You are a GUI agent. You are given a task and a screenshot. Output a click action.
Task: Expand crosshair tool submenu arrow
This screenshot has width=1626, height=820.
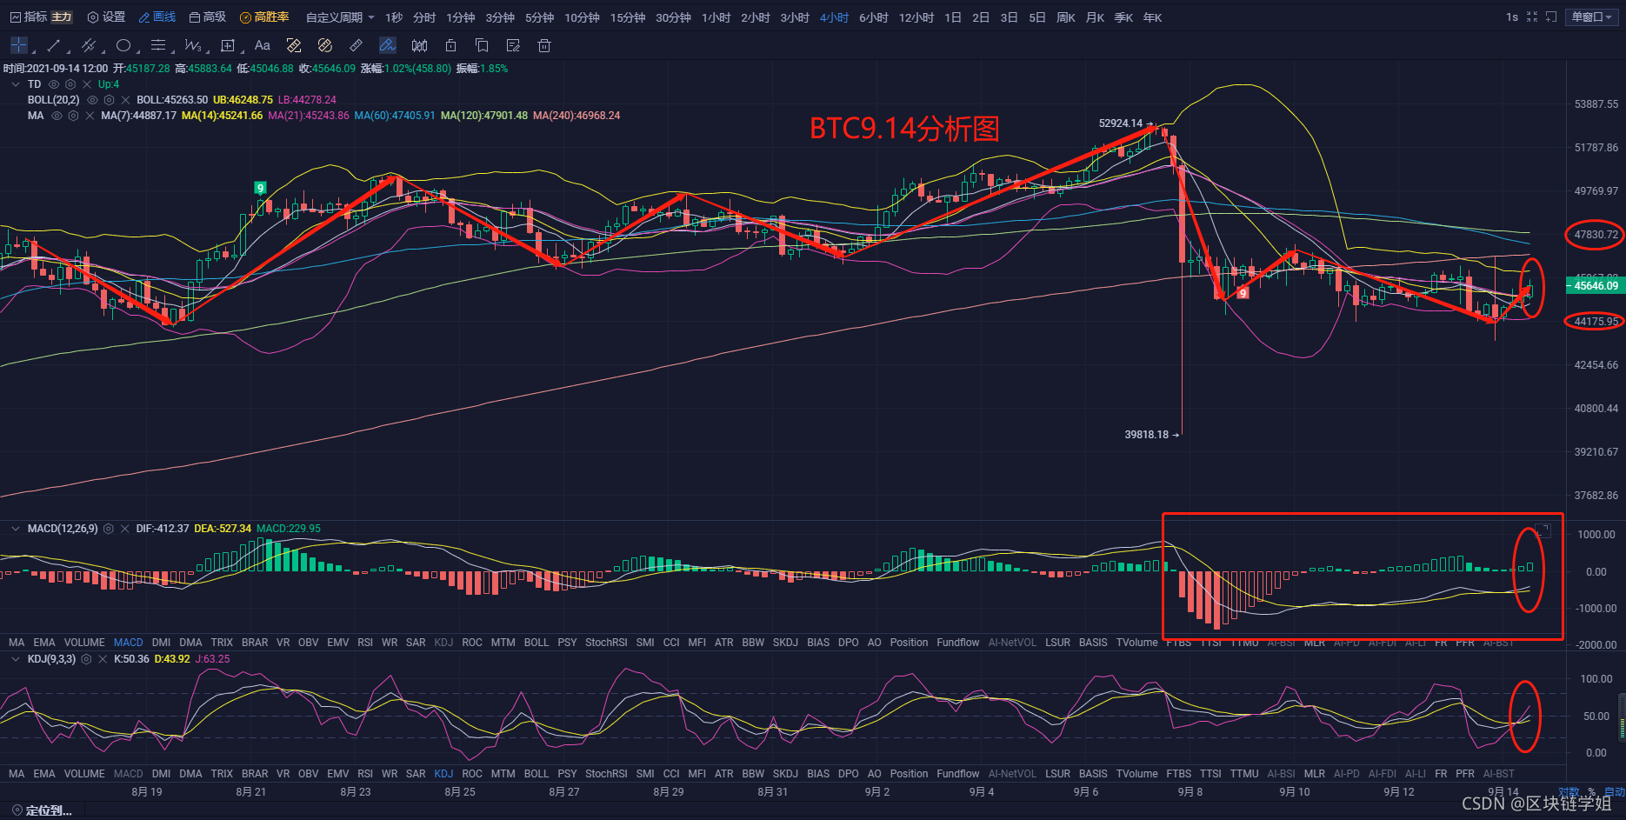coord(34,52)
